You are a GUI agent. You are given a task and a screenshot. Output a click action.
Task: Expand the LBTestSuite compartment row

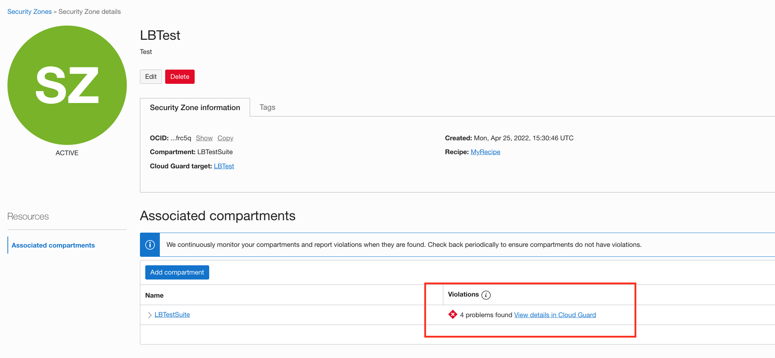(150, 315)
